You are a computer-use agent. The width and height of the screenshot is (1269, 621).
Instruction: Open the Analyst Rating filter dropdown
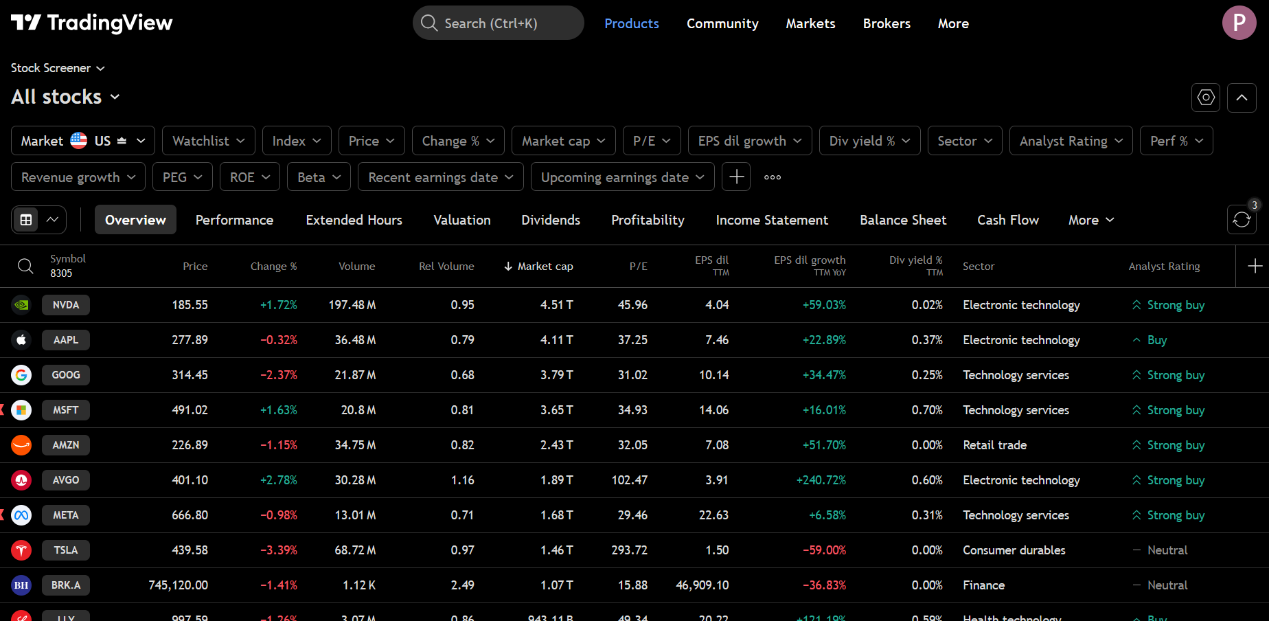(1071, 140)
